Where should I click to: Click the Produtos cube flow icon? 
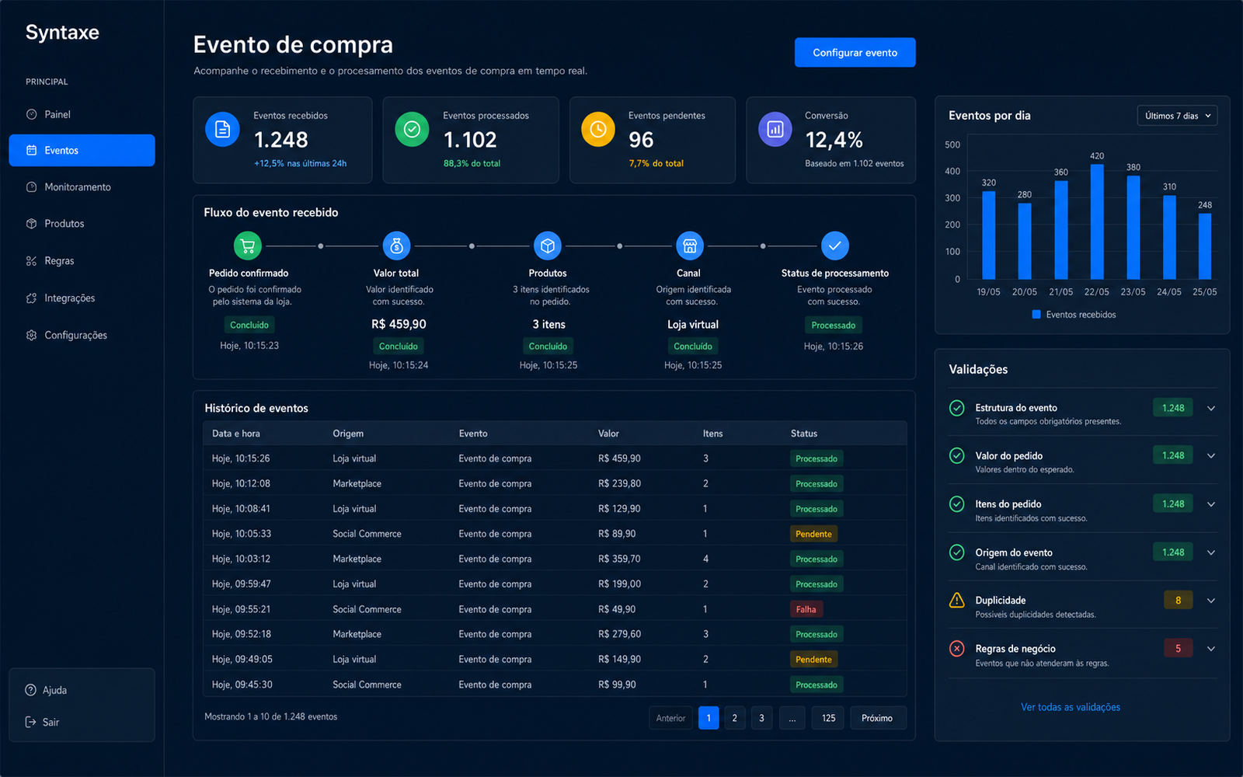(x=548, y=246)
